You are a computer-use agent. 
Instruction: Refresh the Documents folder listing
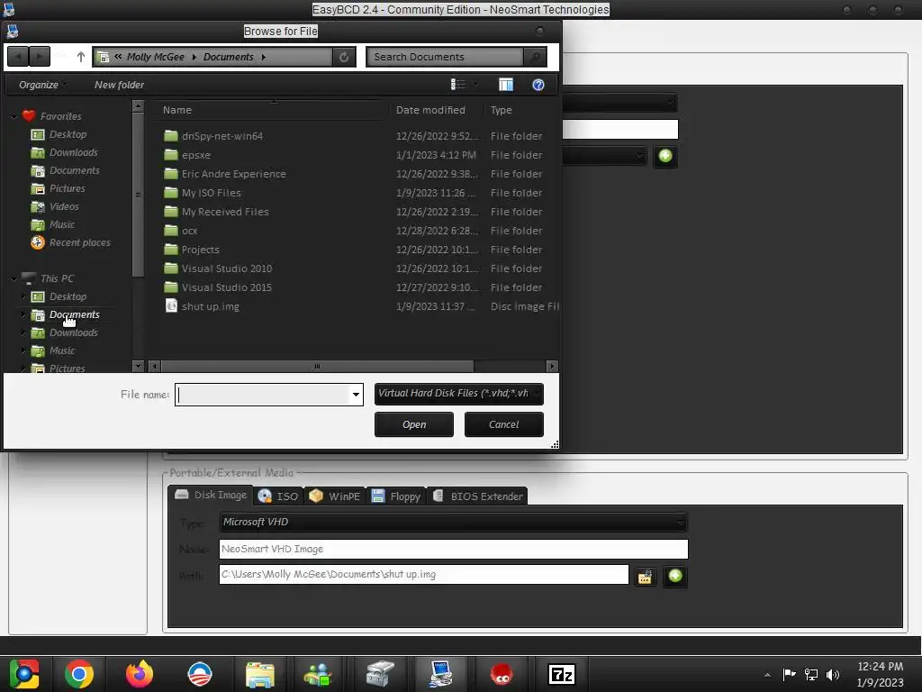coord(344,57)
